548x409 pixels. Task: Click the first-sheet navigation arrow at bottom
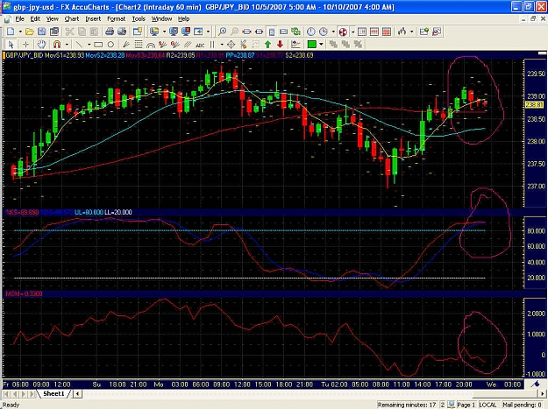pyautogui.click(x=6, y=393)
